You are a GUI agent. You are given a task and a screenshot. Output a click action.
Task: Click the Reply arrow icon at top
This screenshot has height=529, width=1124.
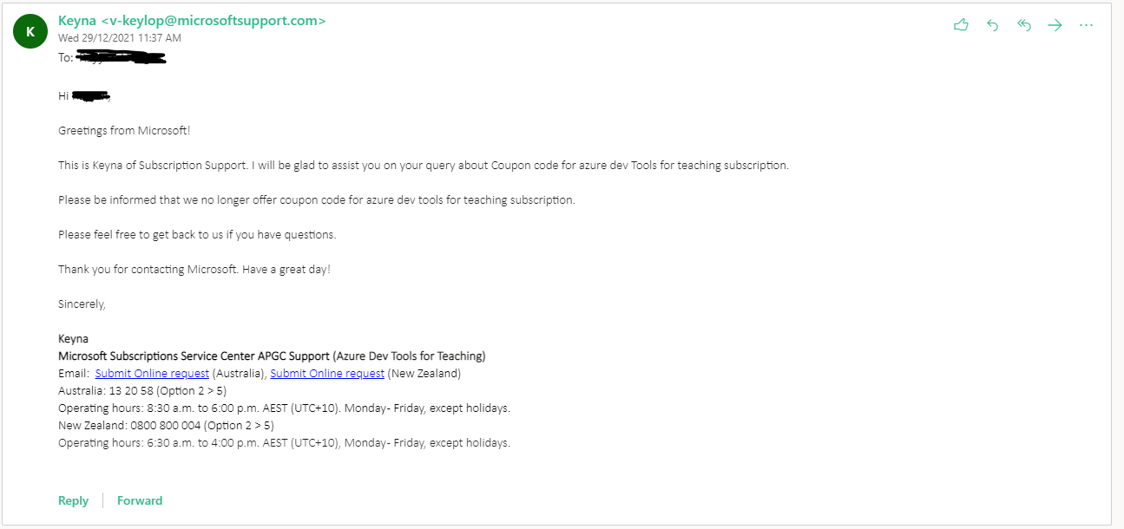992,25
